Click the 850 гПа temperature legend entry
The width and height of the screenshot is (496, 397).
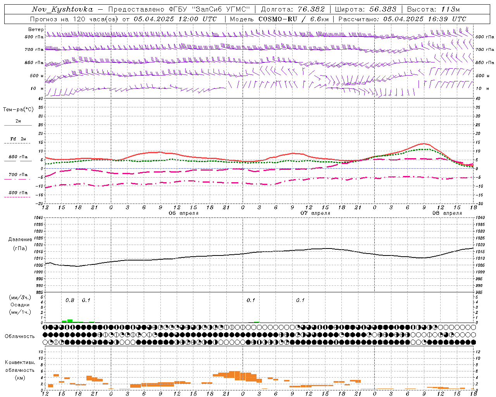(18, 157)
